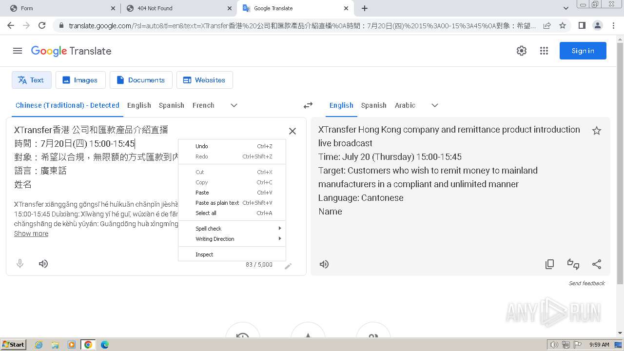The width and height of the screenshot is (624, 351).
Task: Click the microphone voice input icon
Action: click(x=20, y=264)
